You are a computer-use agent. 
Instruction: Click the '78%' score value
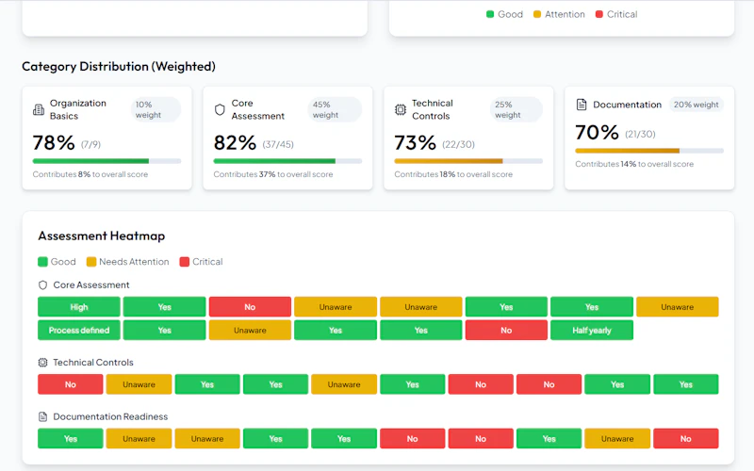click(x=54, y=143)
